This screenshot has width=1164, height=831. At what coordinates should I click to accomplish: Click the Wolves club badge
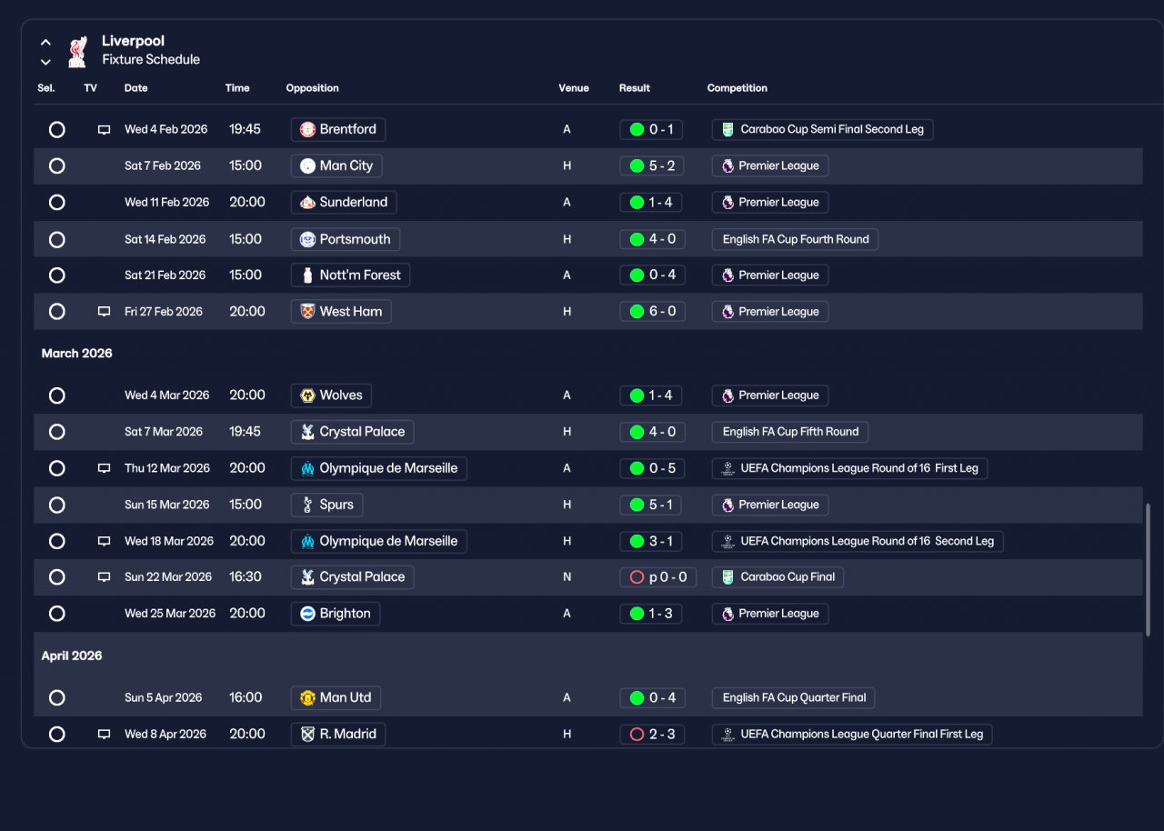point(307,395)
